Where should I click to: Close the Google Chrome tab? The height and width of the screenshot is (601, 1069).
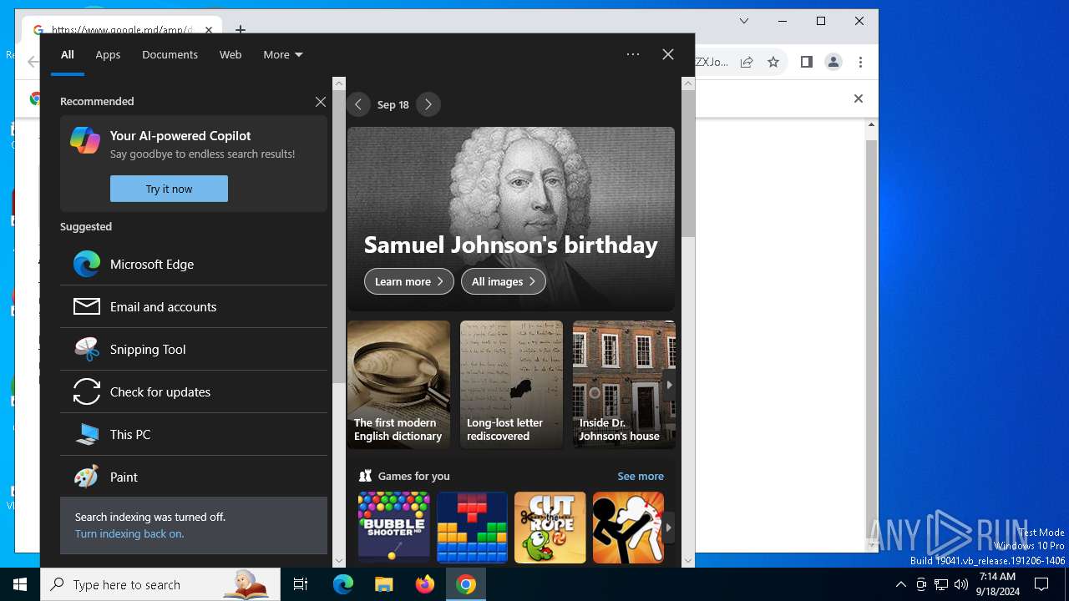pos(209,30)
